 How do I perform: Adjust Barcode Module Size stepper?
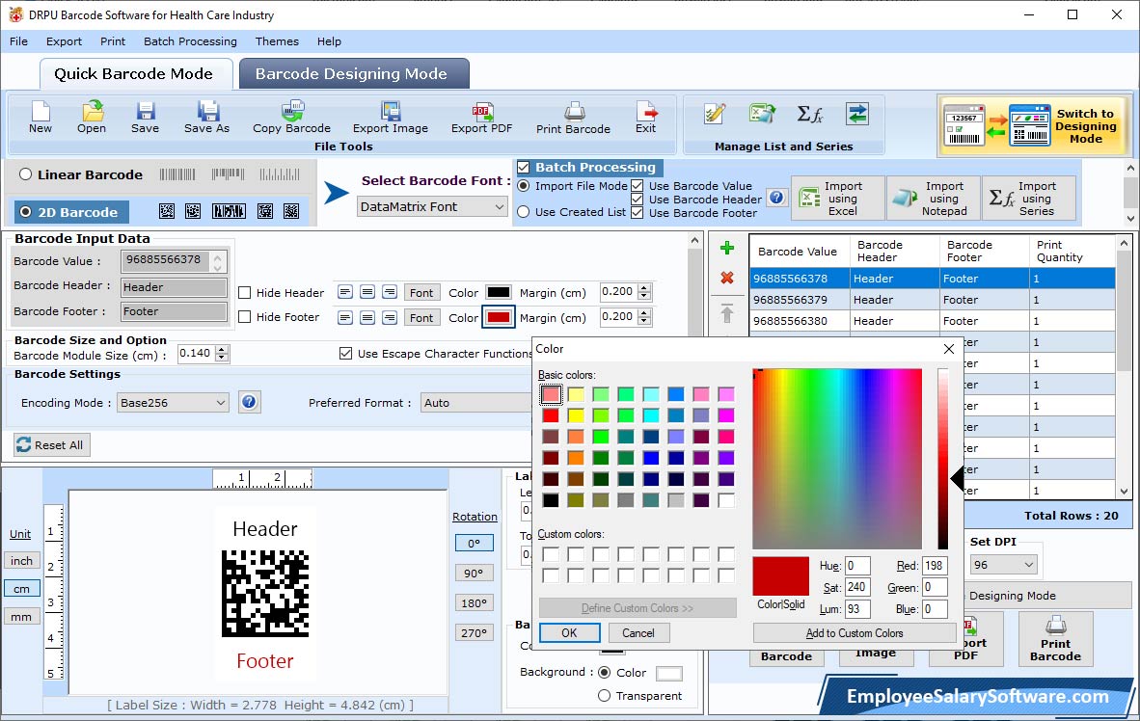223,353
